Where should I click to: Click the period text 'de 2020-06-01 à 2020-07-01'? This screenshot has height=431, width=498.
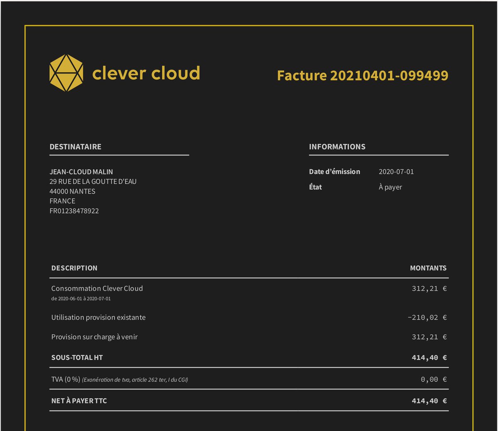pyautogui.click(x=81, y=298)
